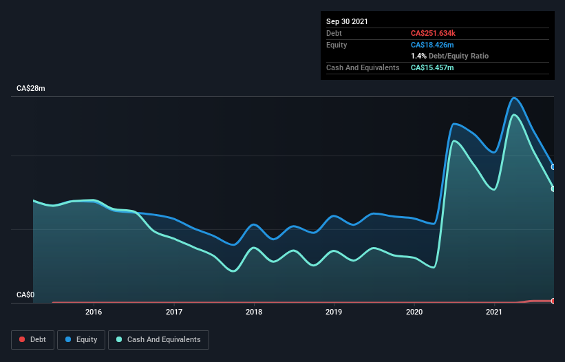Click the 2016 x-axis label

[94, 312]
